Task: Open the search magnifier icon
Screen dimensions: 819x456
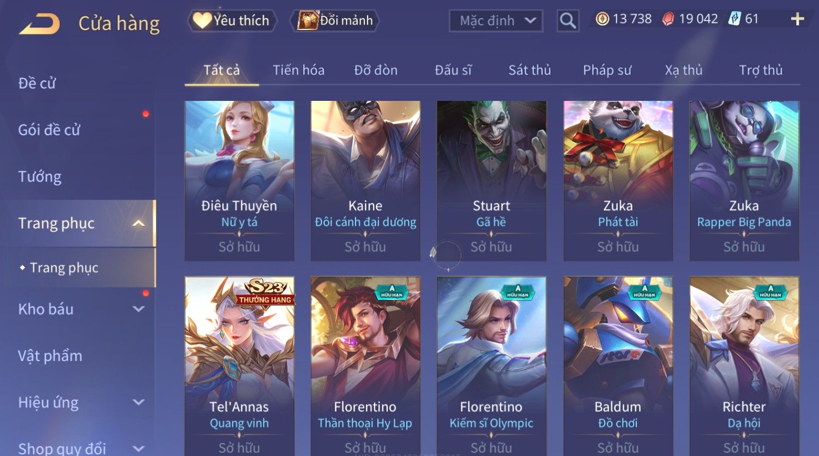Action: 568,21
